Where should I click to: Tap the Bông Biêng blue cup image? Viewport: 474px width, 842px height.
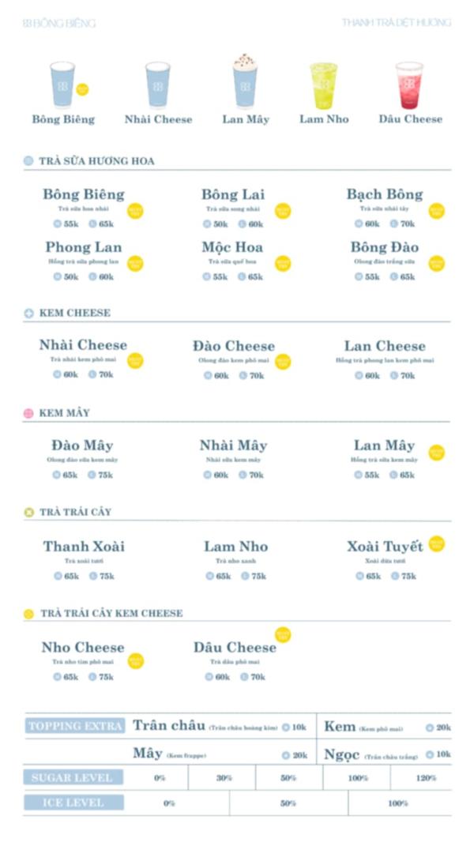click(62, 84)
